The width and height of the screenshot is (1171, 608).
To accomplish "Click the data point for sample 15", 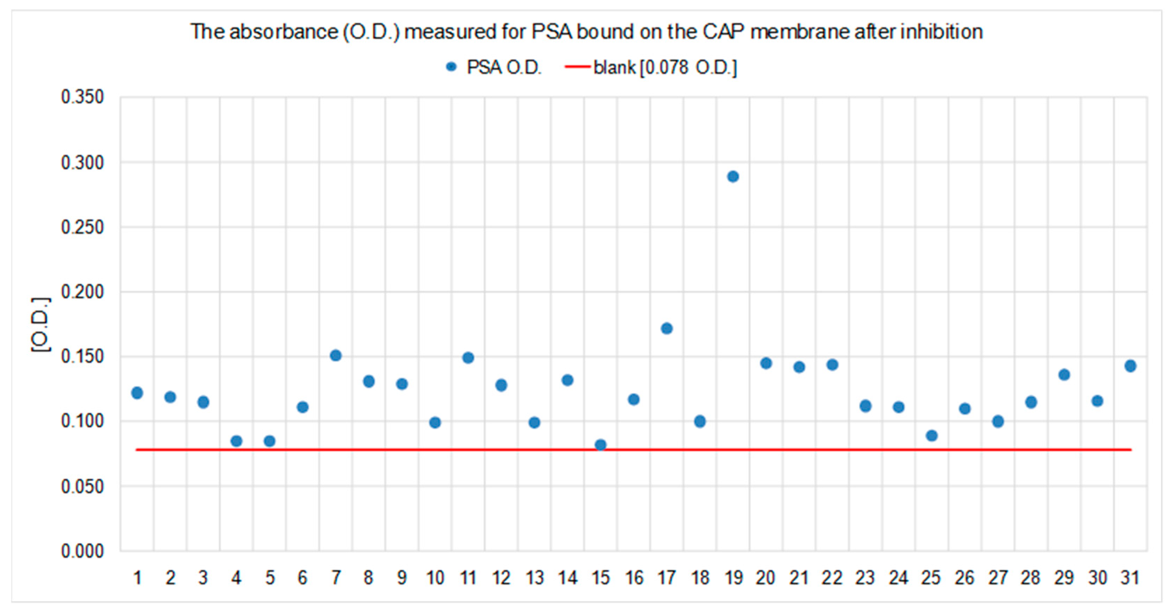I will 600,444.
